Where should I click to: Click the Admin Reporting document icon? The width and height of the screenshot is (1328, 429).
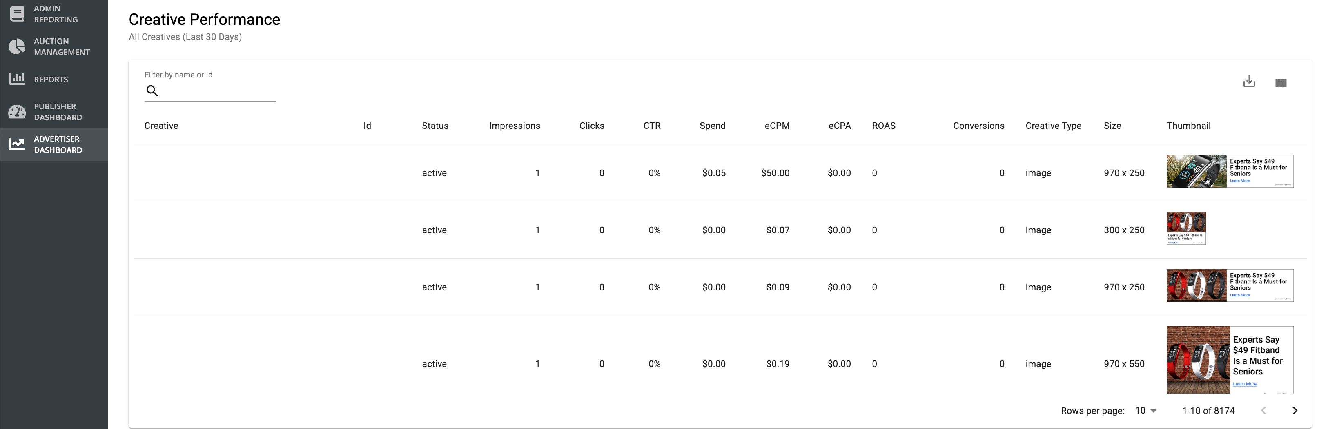point(17,14)
